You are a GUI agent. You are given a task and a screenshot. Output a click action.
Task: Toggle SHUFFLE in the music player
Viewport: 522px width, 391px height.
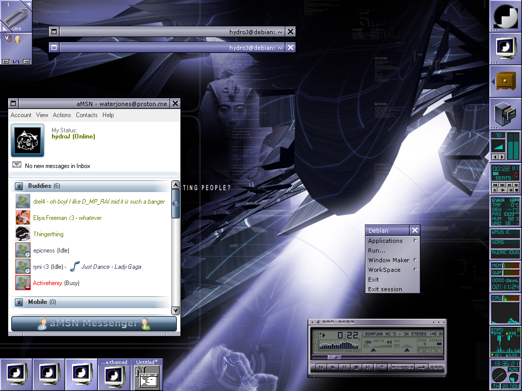tap(402, 367)
